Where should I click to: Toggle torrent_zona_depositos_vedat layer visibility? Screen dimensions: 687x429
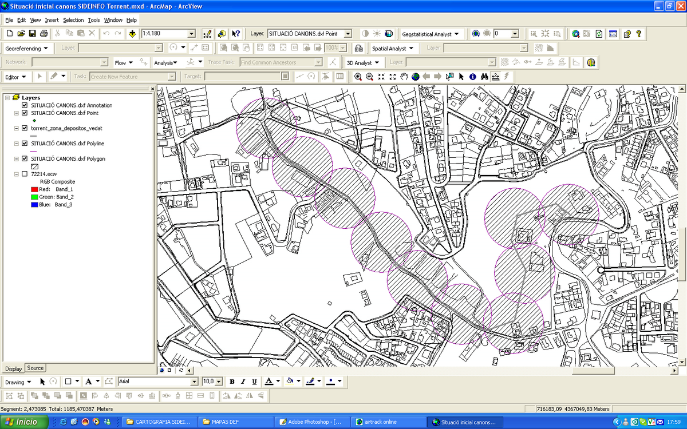coord(24,128)
